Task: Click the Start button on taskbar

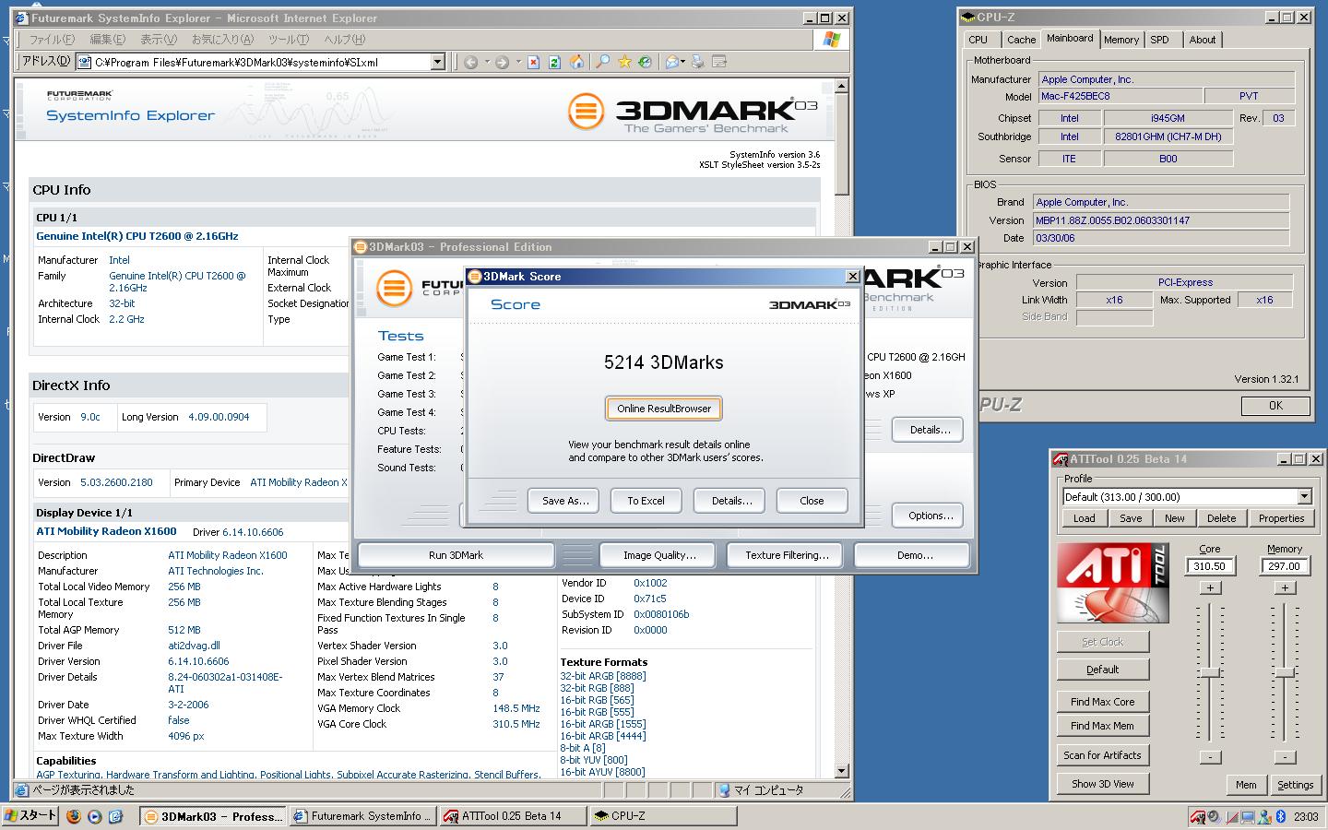Action: pos(30,816)
